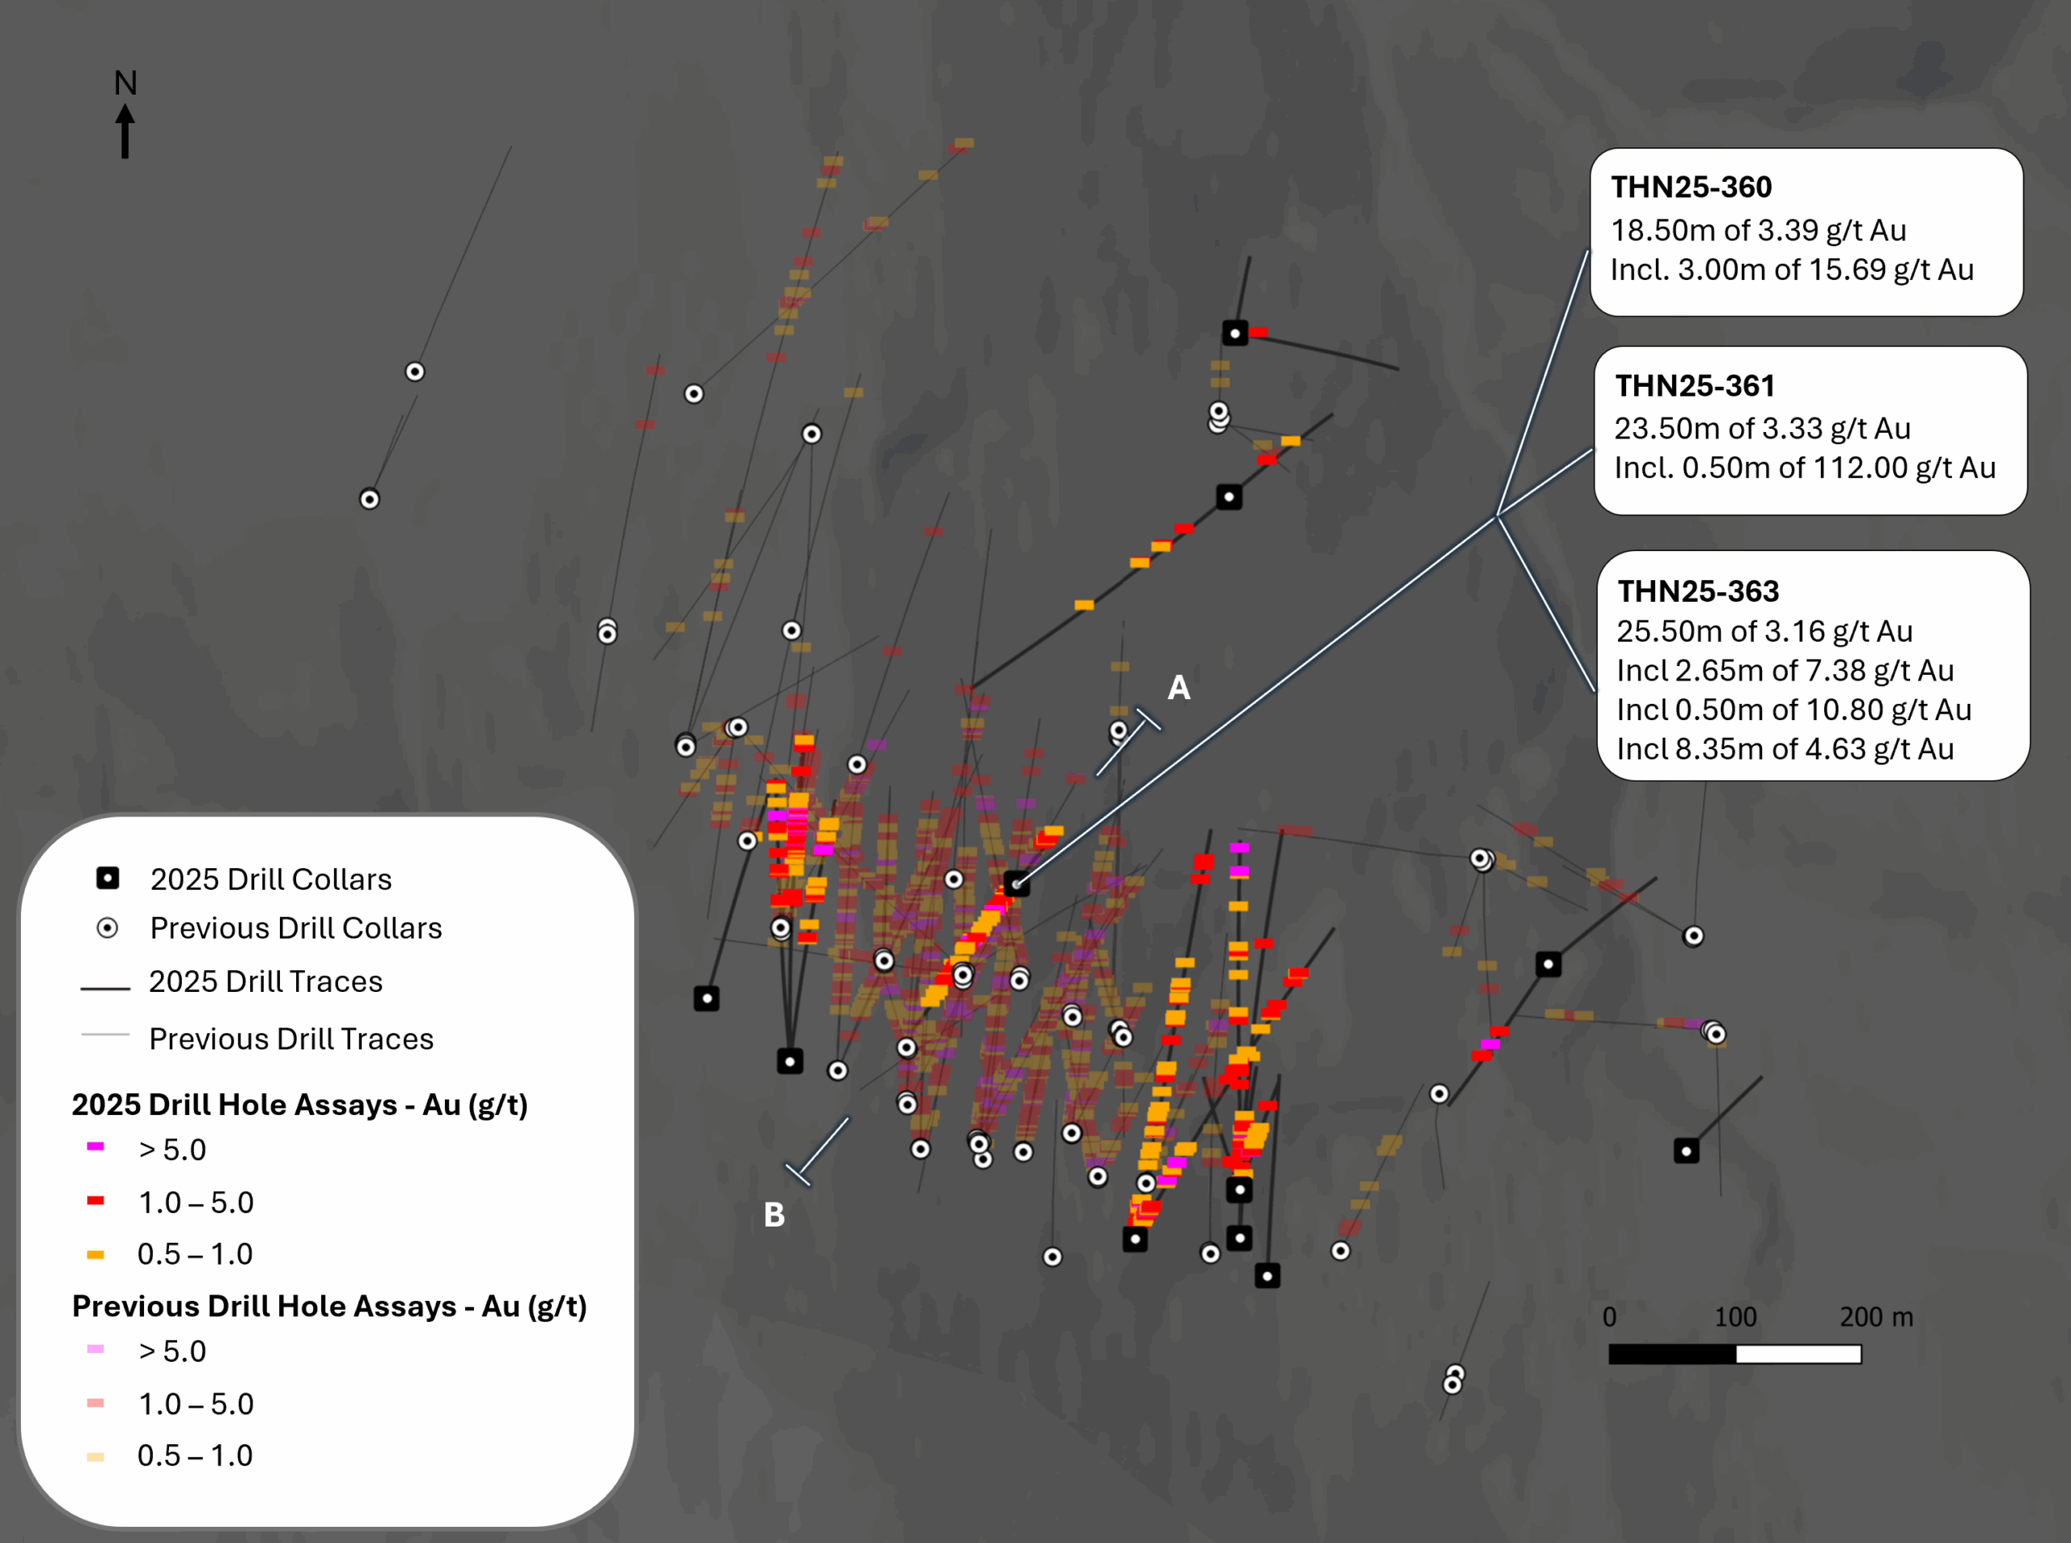Click the 'Previous Drill Hole Assays - Au (g/t)' heading
2071x1543 pixels.
pyautogui.click(x=328, y=1306)
